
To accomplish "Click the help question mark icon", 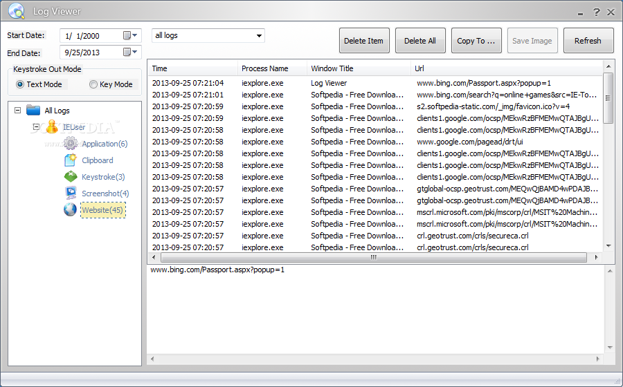I will tap(597, 12).
